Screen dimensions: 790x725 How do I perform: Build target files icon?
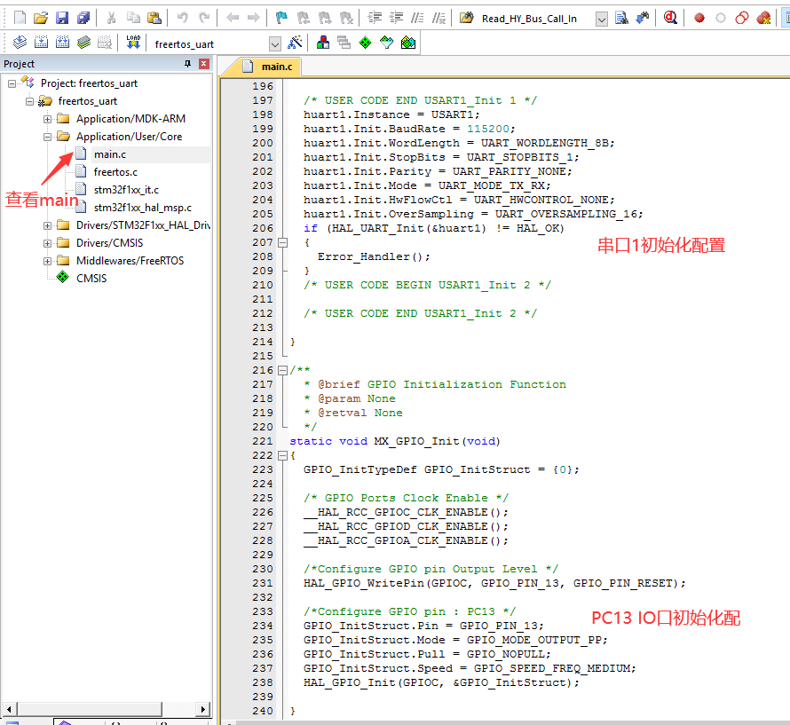tap(42, 43)
